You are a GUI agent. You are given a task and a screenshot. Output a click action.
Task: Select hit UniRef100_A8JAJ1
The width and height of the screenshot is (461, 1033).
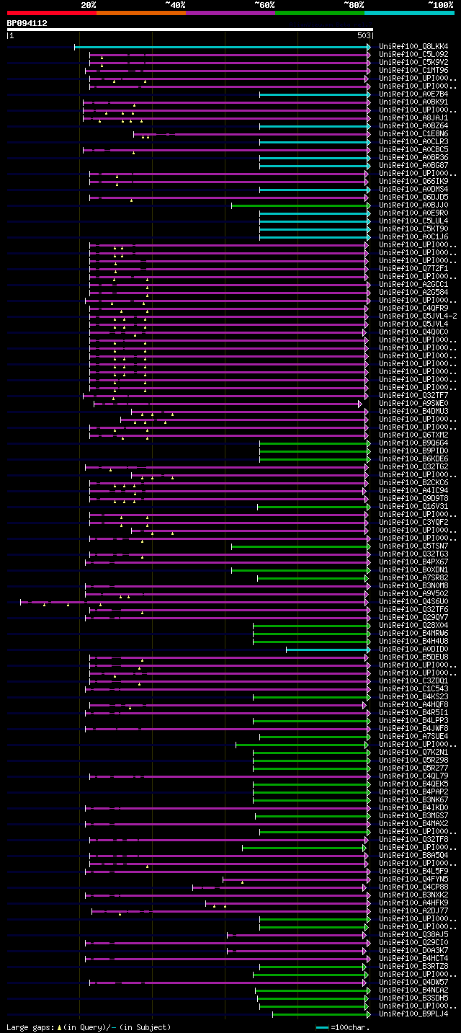(x=415, y=118)
